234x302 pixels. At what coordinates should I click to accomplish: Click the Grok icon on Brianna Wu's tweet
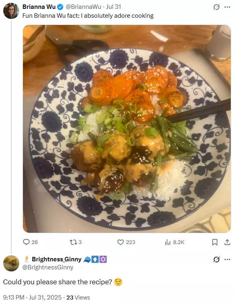(x=216, y=7)
